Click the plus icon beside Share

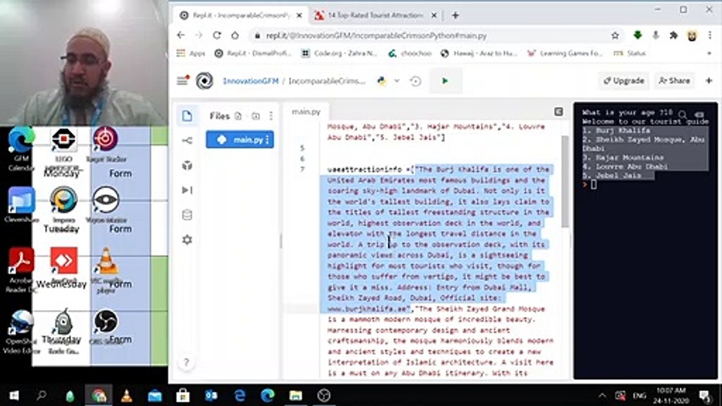[x=709, y=81]
